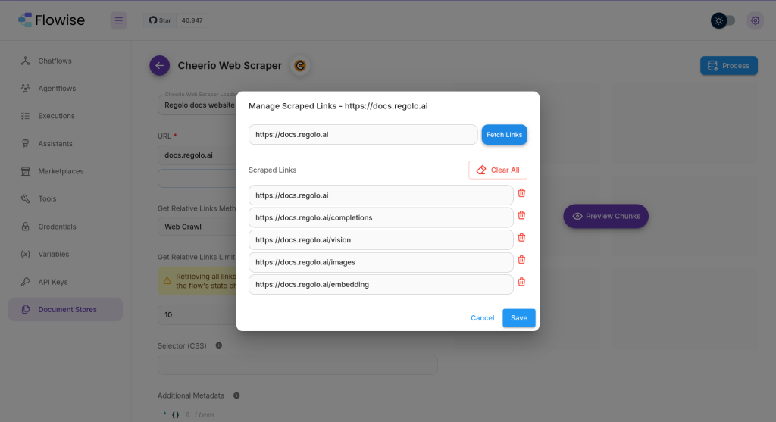Click the Selector (CSS) info icon

(219, 345)
